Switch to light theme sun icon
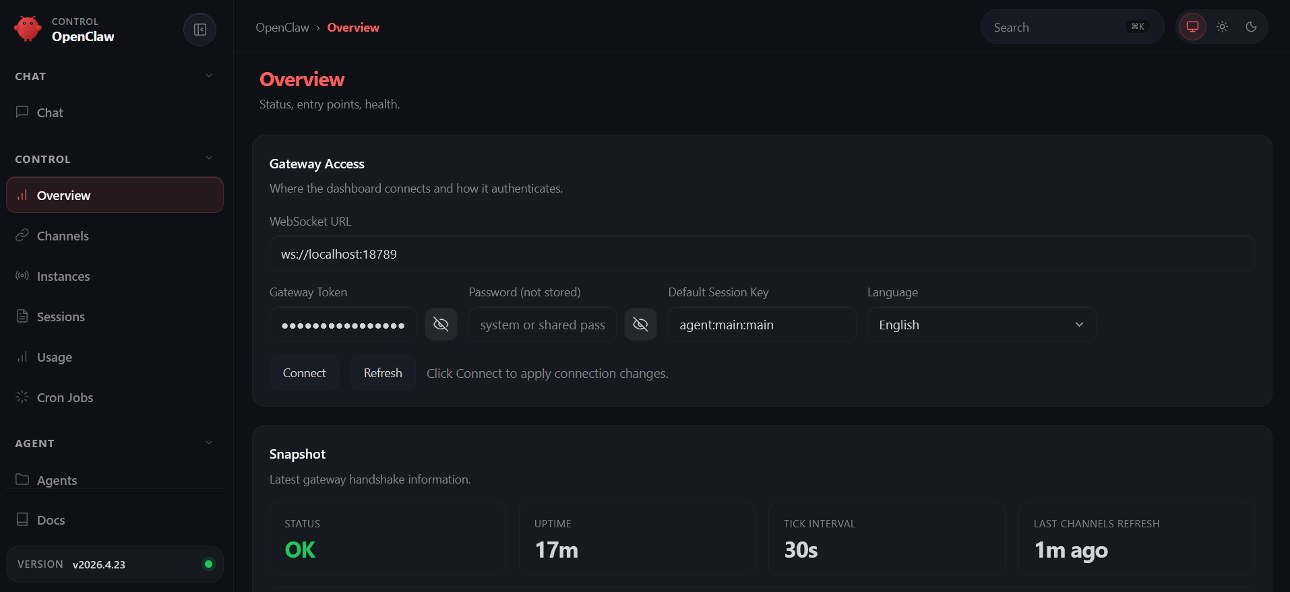This screenshot has width=1290, height=592. 1222,27
